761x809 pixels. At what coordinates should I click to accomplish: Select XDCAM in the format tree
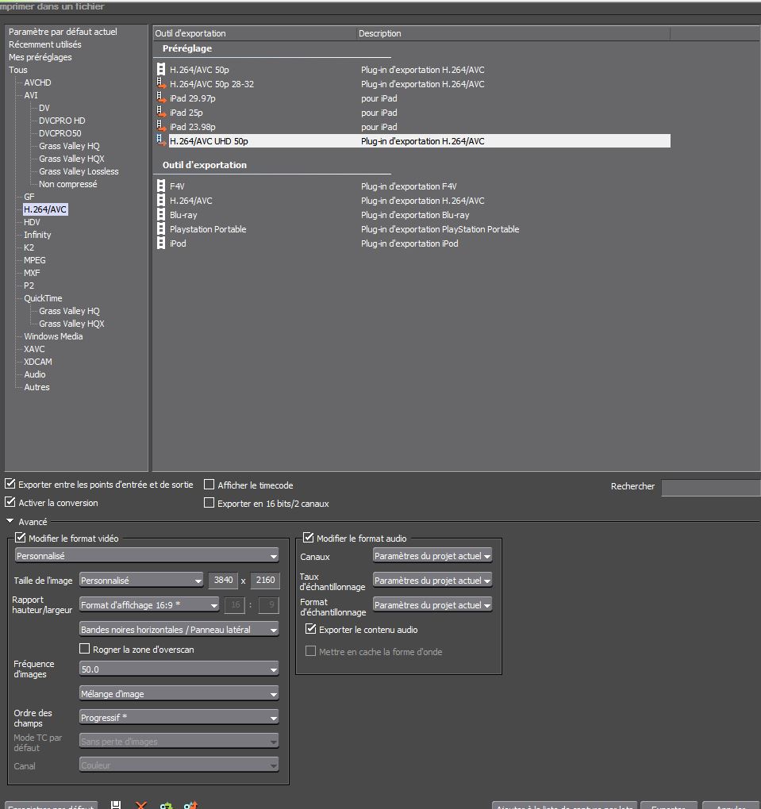coord(37,362)
